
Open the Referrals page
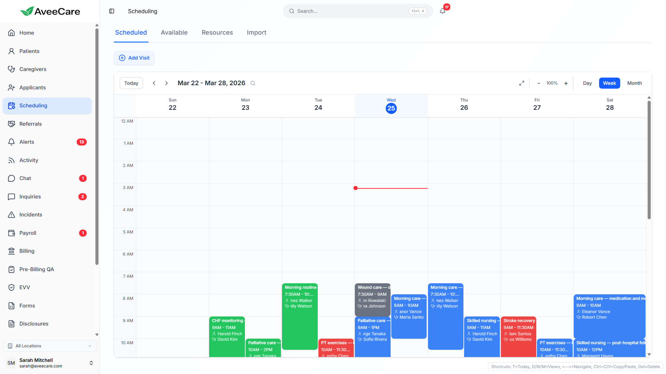[x=31, y=124]
